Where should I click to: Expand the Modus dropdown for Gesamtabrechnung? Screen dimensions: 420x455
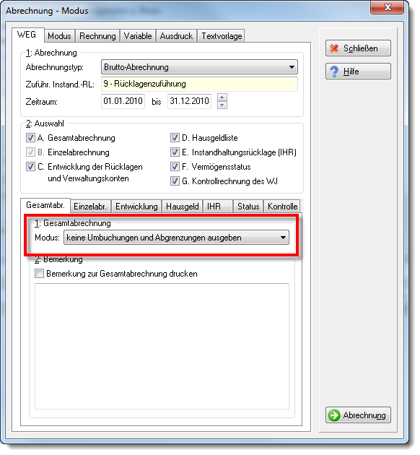(x=176, y=238)
